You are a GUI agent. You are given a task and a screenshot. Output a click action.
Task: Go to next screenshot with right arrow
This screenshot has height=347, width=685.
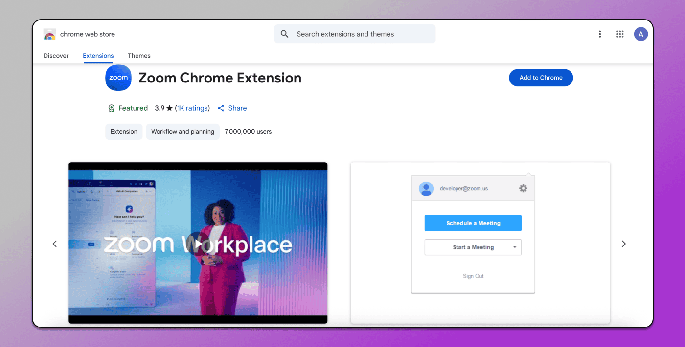623,244
